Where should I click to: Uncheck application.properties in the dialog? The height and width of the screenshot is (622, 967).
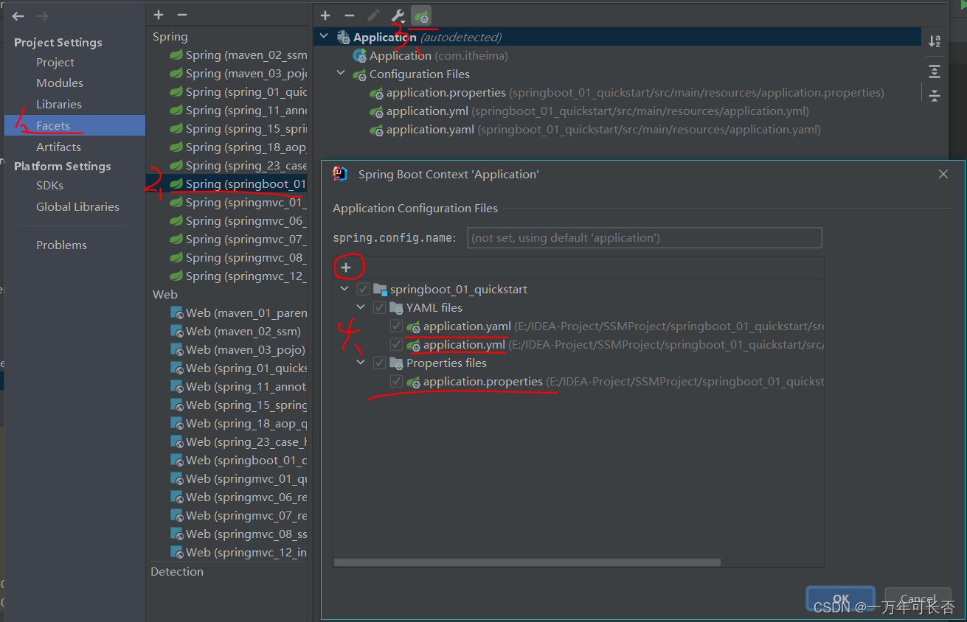(397, 382)
